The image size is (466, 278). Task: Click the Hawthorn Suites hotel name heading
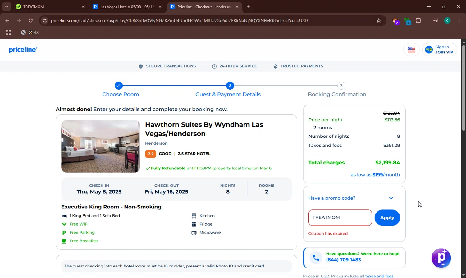(x=204, y=129)
